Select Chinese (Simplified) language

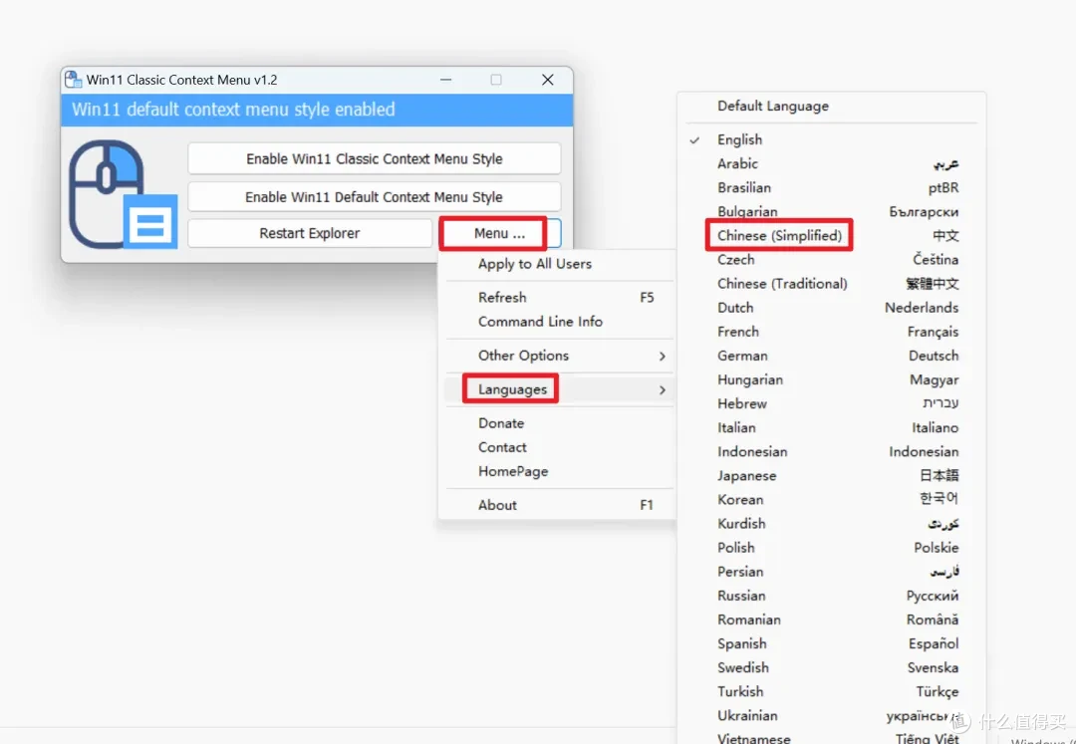[x=831, y=236]
